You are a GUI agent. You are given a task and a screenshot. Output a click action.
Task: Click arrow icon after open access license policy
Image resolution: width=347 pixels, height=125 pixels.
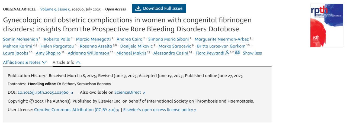point(195,110)
